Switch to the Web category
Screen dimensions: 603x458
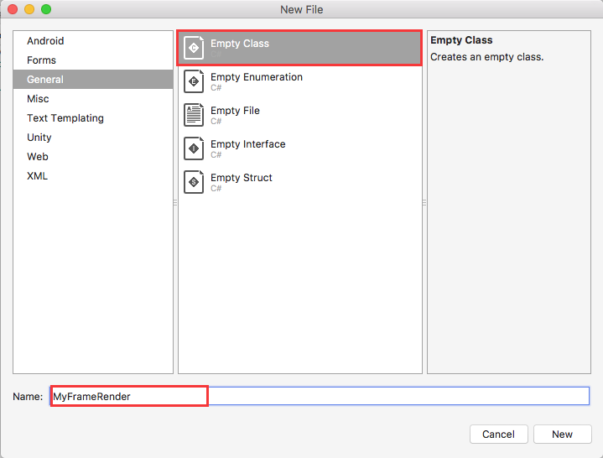click(x=38, y=157)
